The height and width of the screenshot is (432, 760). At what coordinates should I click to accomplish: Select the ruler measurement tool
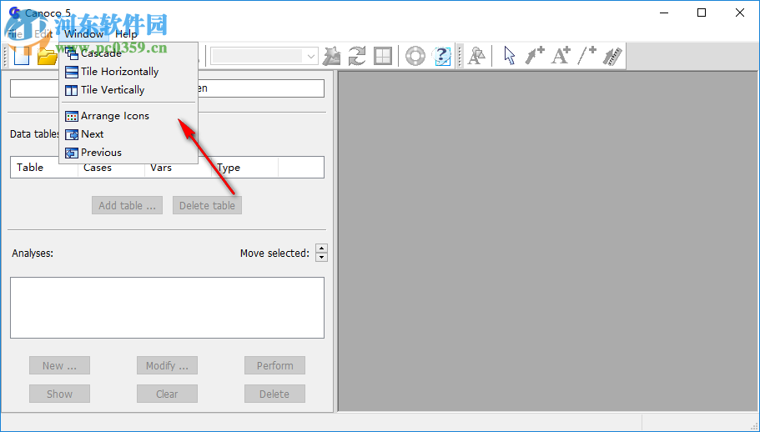pyautogui.click(x=612, y=56)
